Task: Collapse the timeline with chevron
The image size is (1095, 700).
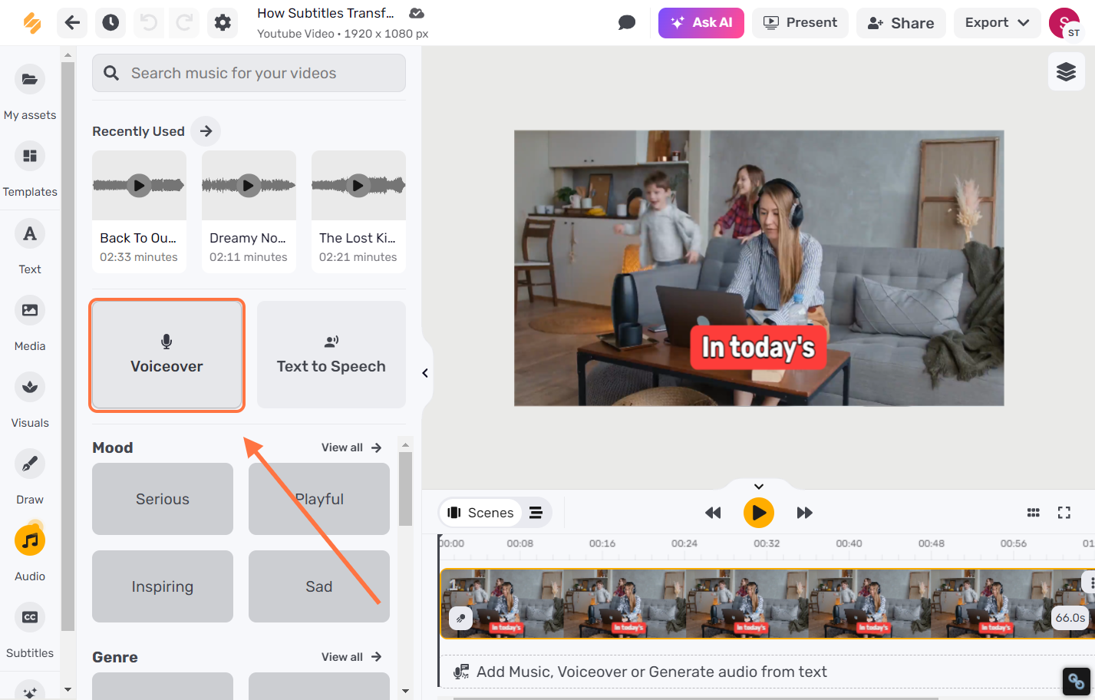Action: [x=758, y=486]
